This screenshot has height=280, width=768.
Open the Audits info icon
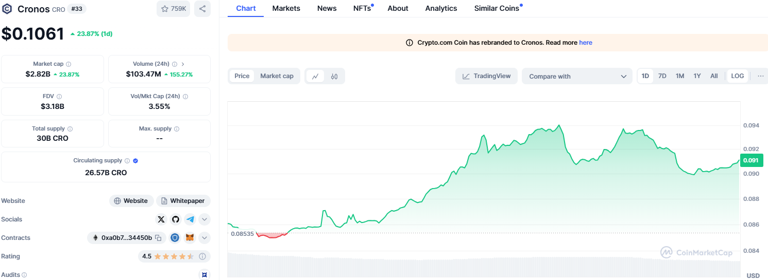click(x=24, y=275)
